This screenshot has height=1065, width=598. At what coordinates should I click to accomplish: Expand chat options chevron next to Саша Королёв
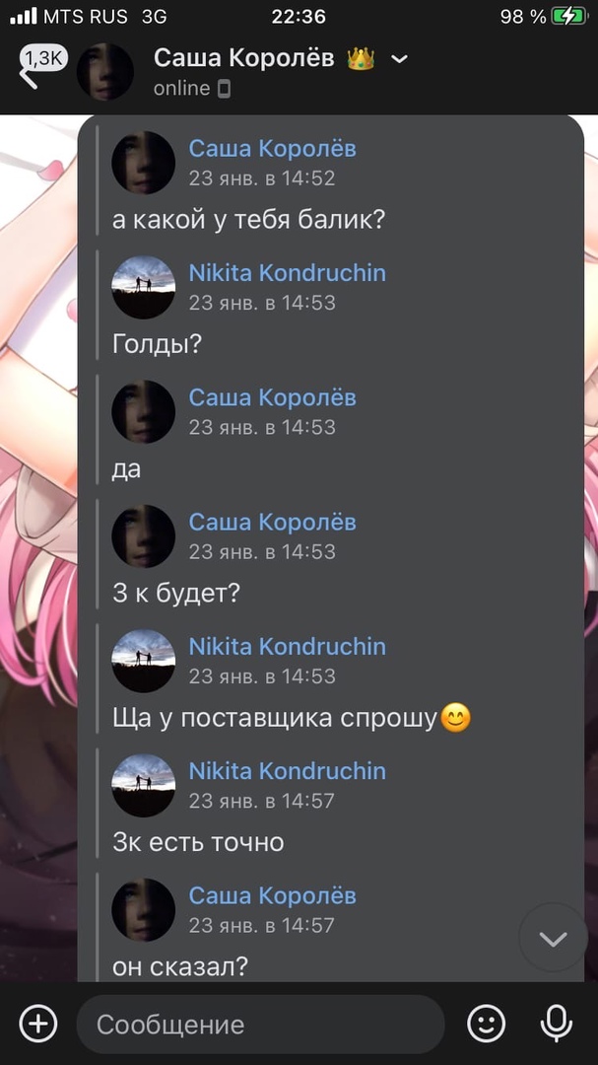click(x=400, y=59)
